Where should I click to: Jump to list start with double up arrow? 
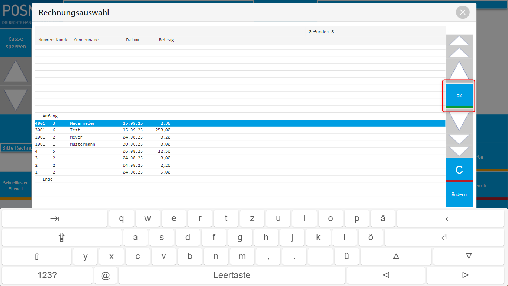click(x=459, y=47)
